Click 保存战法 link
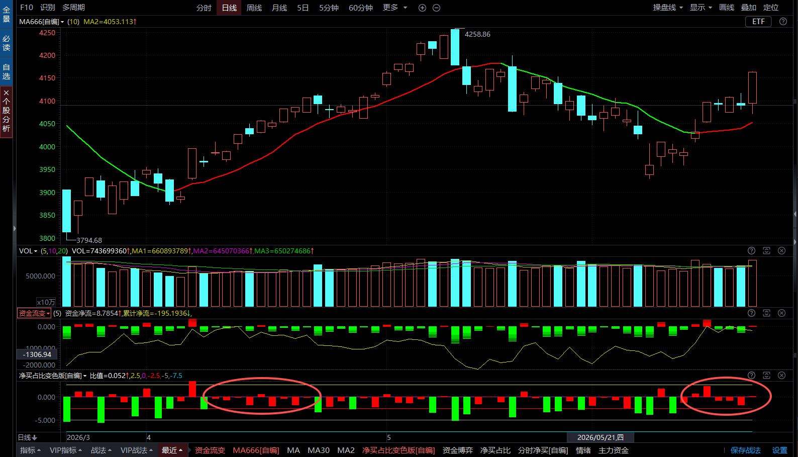The width and height of the screenshot is (798, 457). coord(746,450)
